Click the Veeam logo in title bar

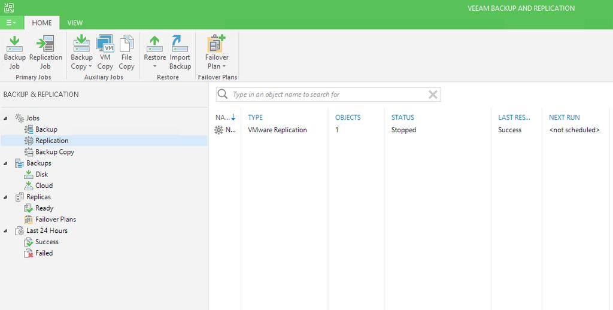(8, 8)
